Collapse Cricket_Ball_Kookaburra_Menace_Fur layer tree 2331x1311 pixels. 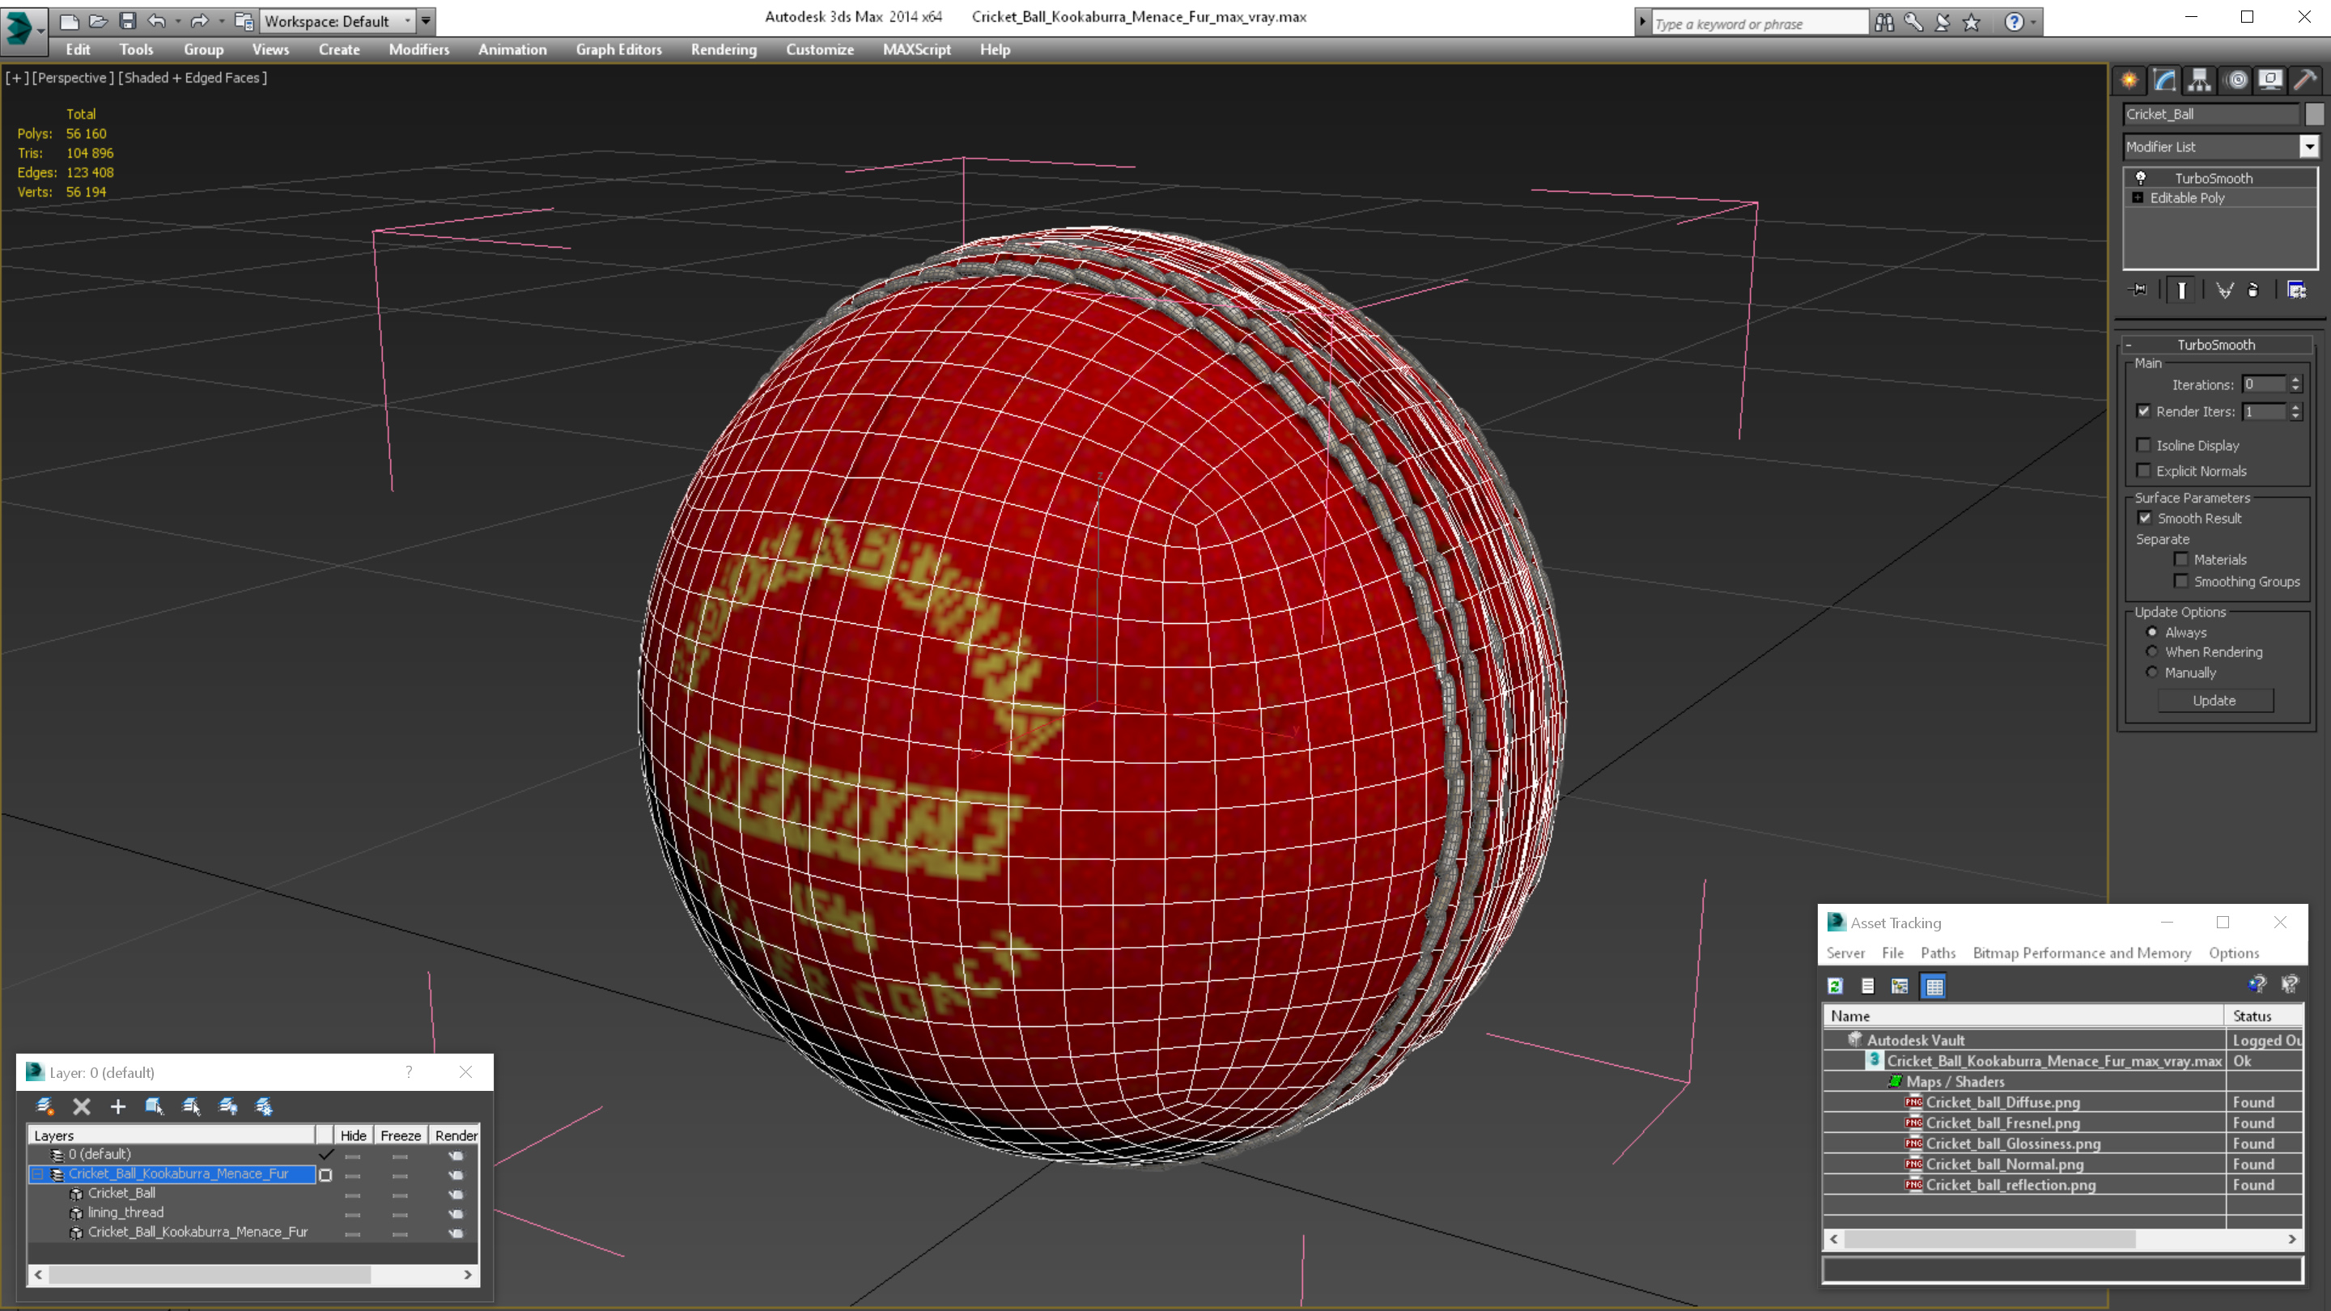coord(38,1174)
